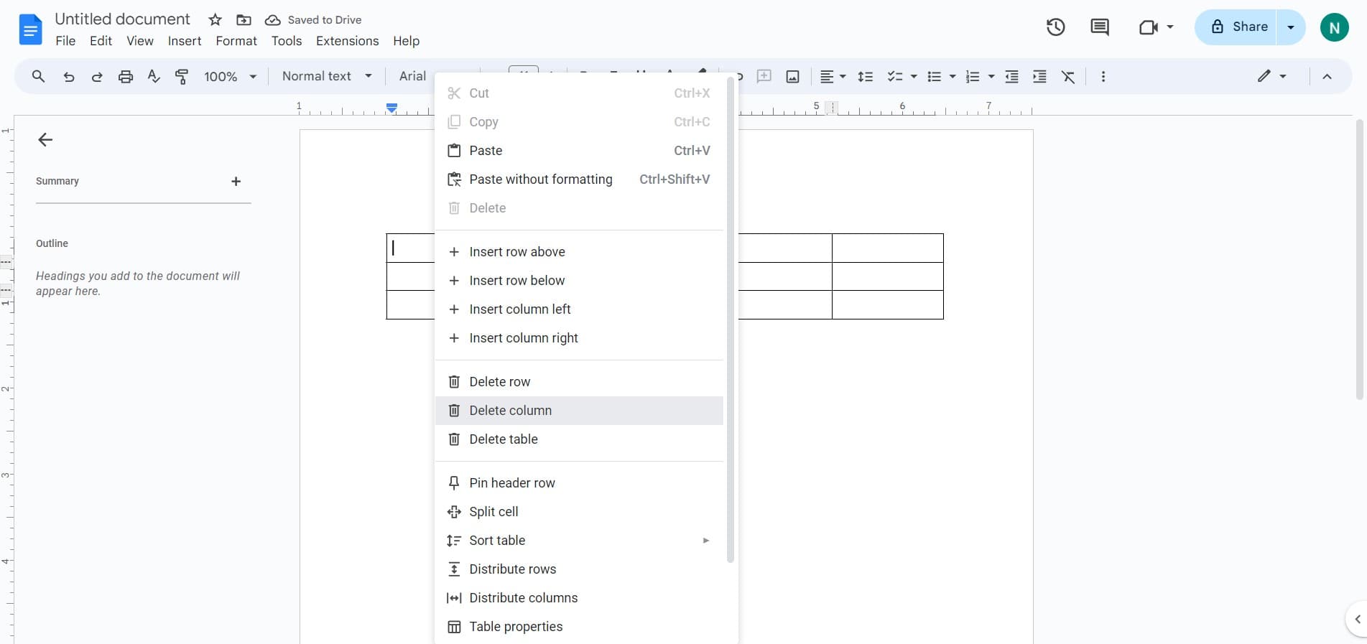Click the top-right table cell
The width and height of the screenshot is (1367, 644).
pos(887,248)
